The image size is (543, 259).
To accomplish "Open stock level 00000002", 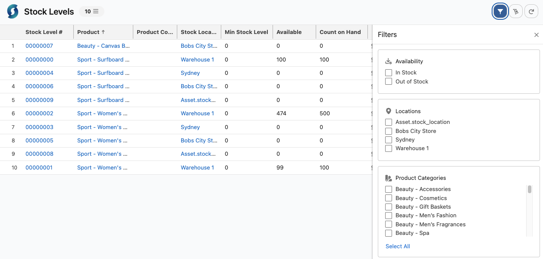I will point(39,114).
